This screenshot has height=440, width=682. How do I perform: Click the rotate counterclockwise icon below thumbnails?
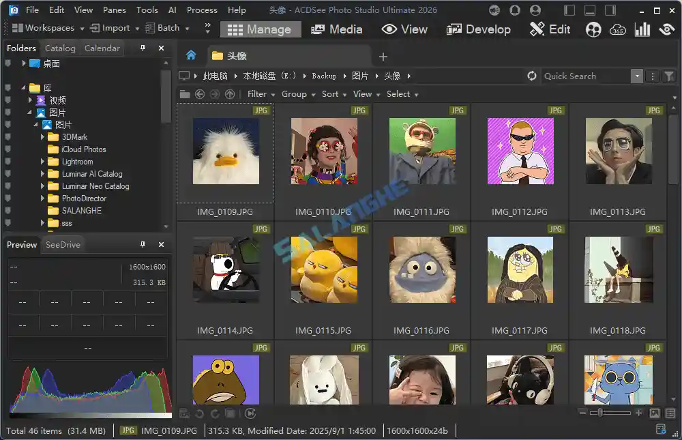198,413
